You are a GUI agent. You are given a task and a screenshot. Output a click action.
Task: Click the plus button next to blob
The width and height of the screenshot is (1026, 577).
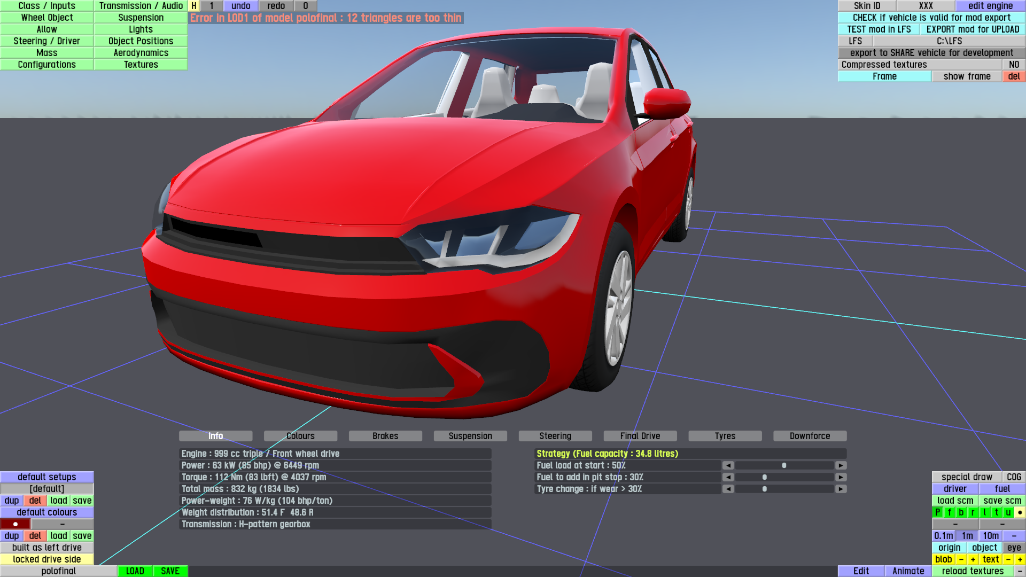click(x=973, y=559)
